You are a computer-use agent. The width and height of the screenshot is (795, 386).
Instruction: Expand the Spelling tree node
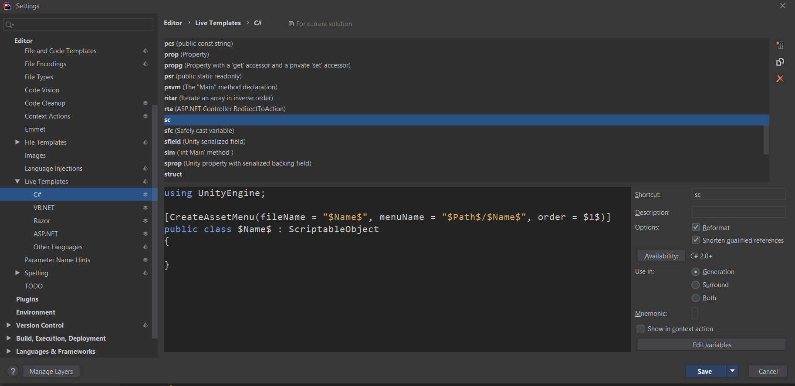(17, 273)
